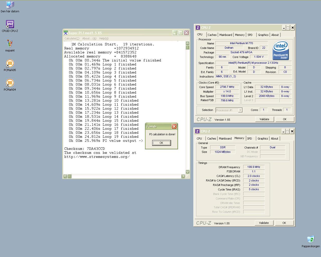Minimize the lower CPU-Z window

pyautogui.click(x=283, y=131)
